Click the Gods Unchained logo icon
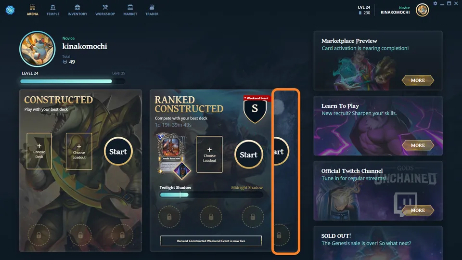The image size is (462, 260). (x=10, y=10)
